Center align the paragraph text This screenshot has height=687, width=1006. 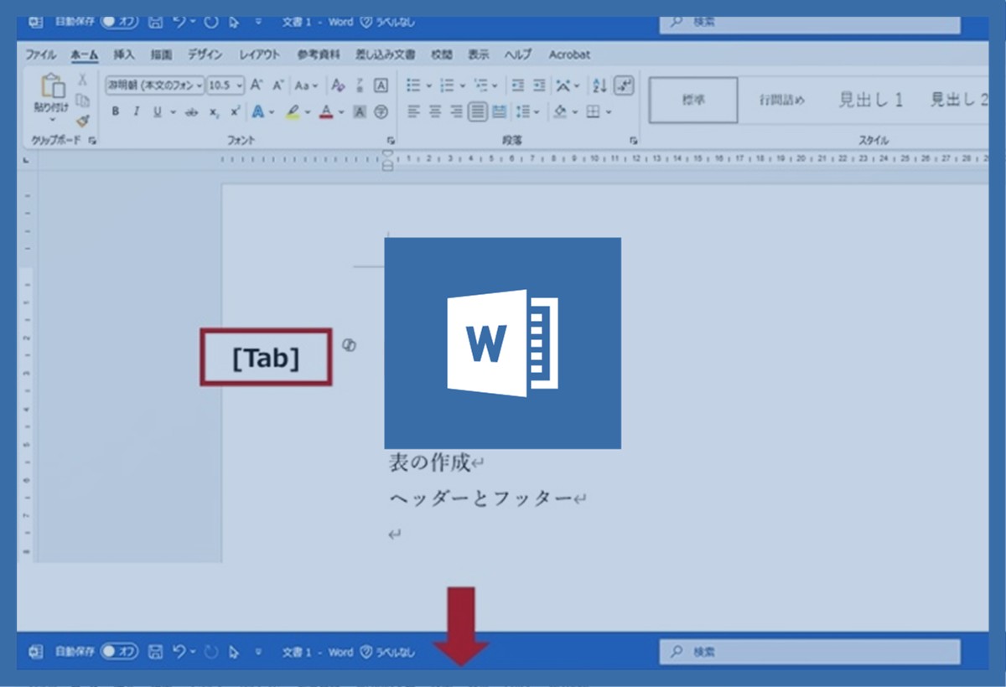435,111
